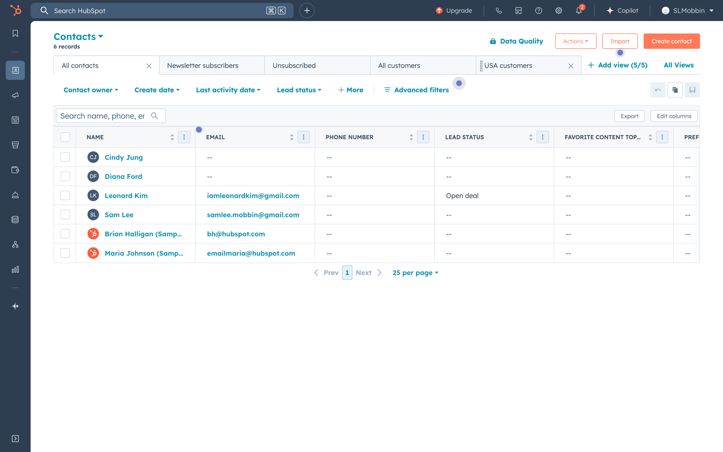
Task: Open HubSpot home via sprocket logo
Action: [15, 10]
